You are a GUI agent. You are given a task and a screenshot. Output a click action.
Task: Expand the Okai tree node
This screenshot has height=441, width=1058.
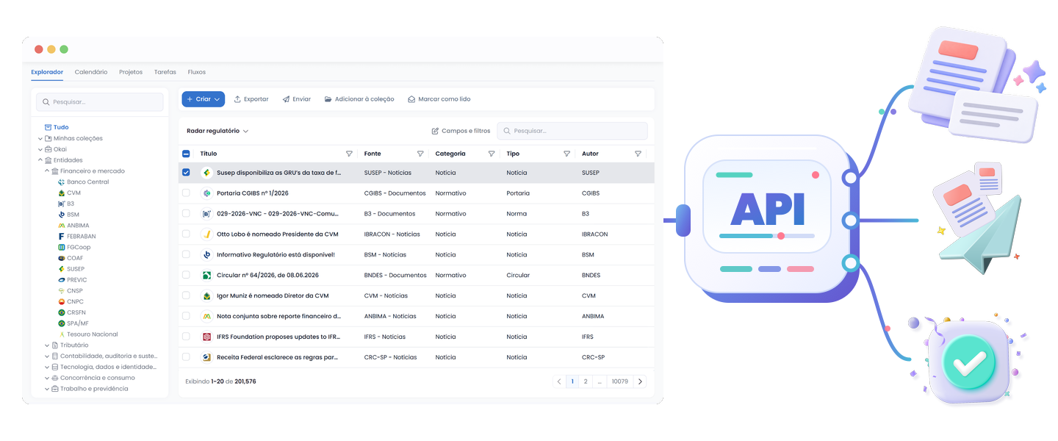click(x=40, y=149)
